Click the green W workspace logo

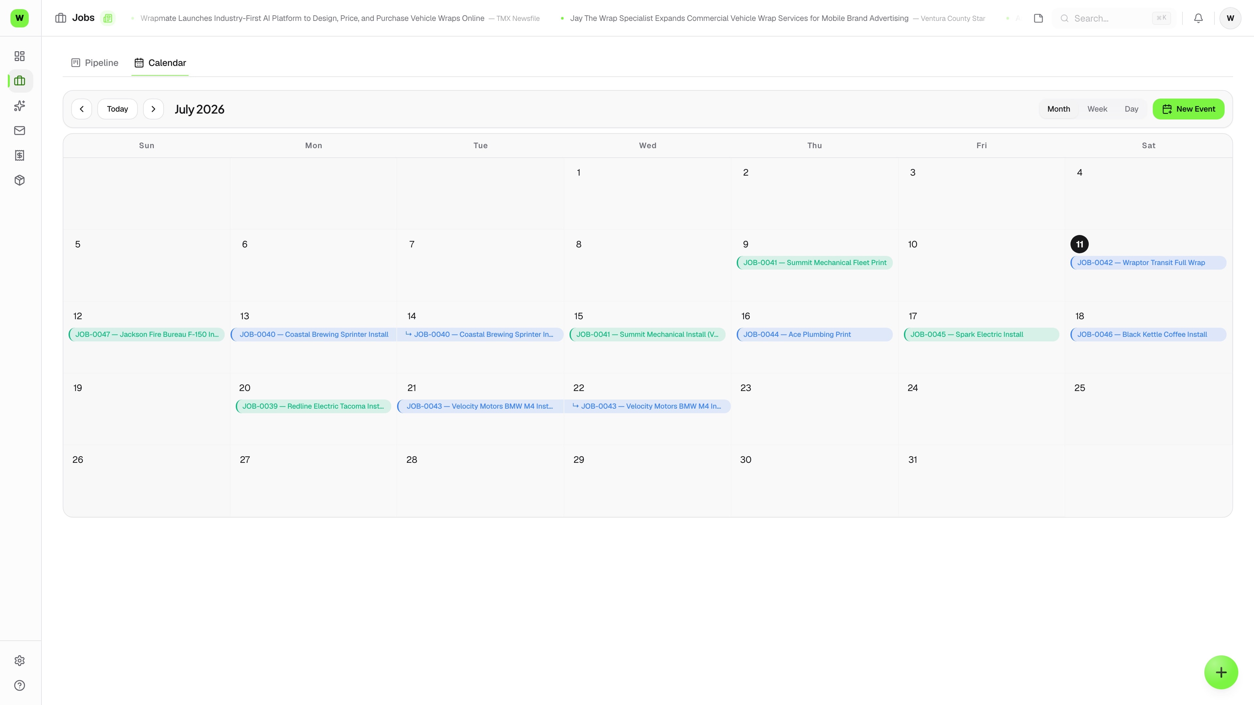tap(20, 18)
